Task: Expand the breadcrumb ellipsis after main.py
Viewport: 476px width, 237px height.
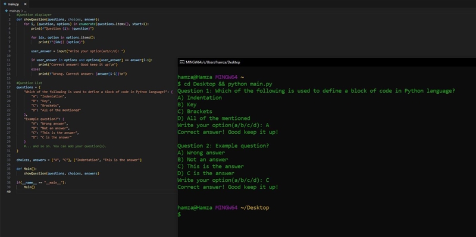Action: (x=25, y=11)
